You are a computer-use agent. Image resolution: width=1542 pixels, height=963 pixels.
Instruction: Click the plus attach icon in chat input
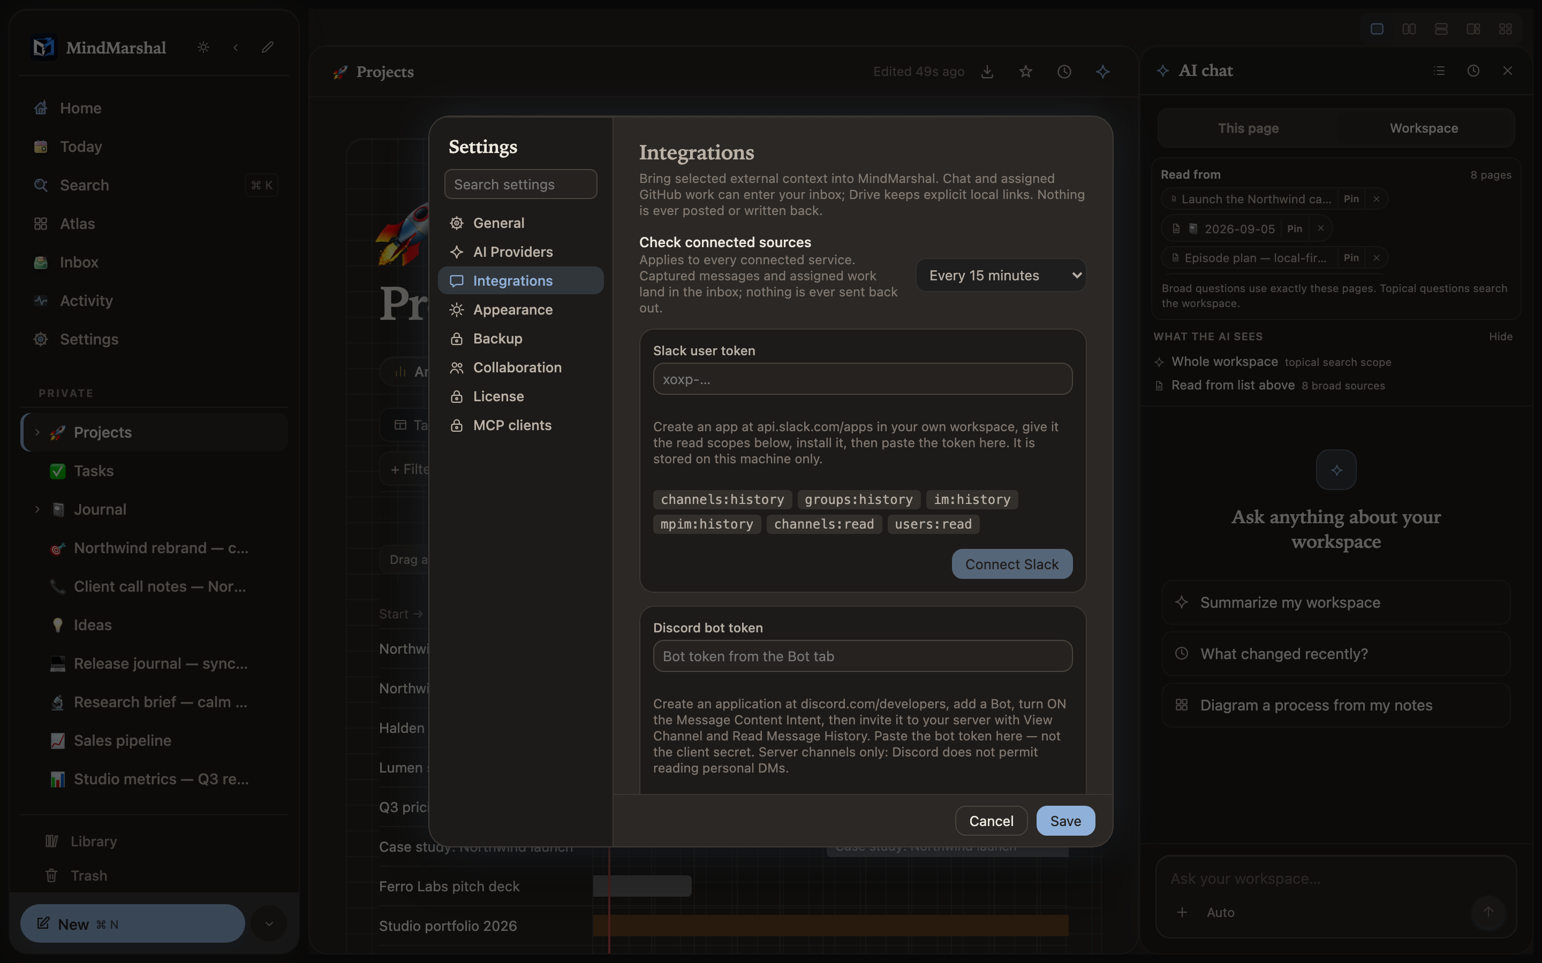pos(1182,912)
